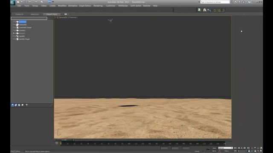Click the Scene Explorer search field

point(29,18)
